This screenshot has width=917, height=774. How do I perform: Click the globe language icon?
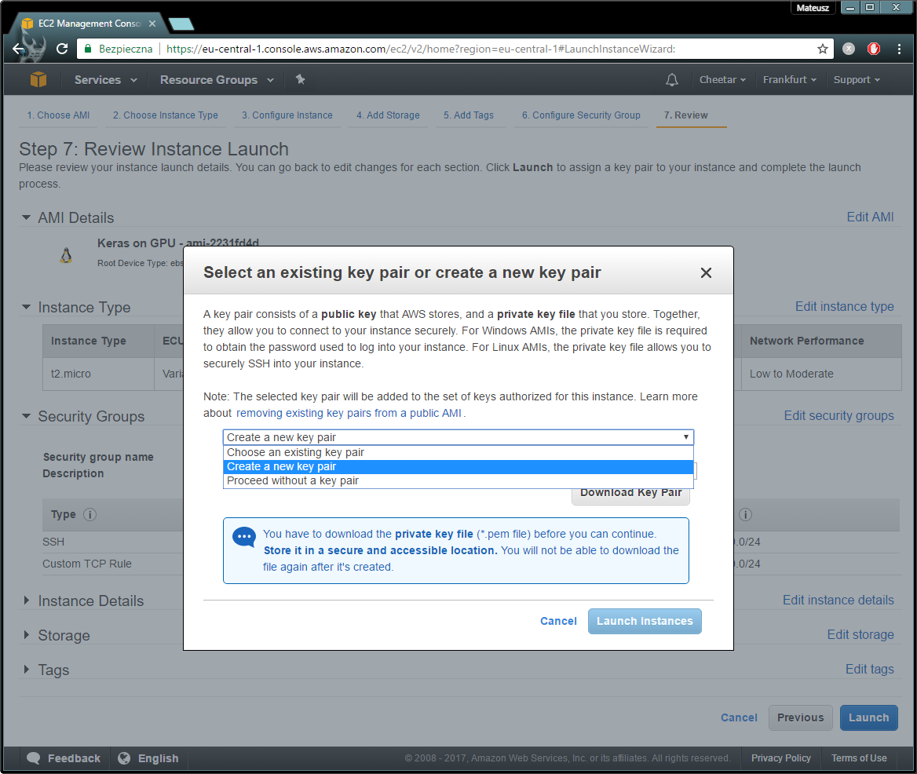[x=124, y=758]
